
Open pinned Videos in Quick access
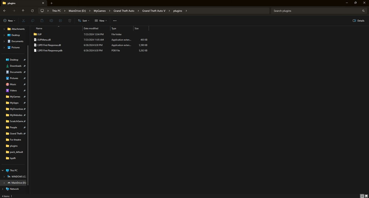(14, 91)
